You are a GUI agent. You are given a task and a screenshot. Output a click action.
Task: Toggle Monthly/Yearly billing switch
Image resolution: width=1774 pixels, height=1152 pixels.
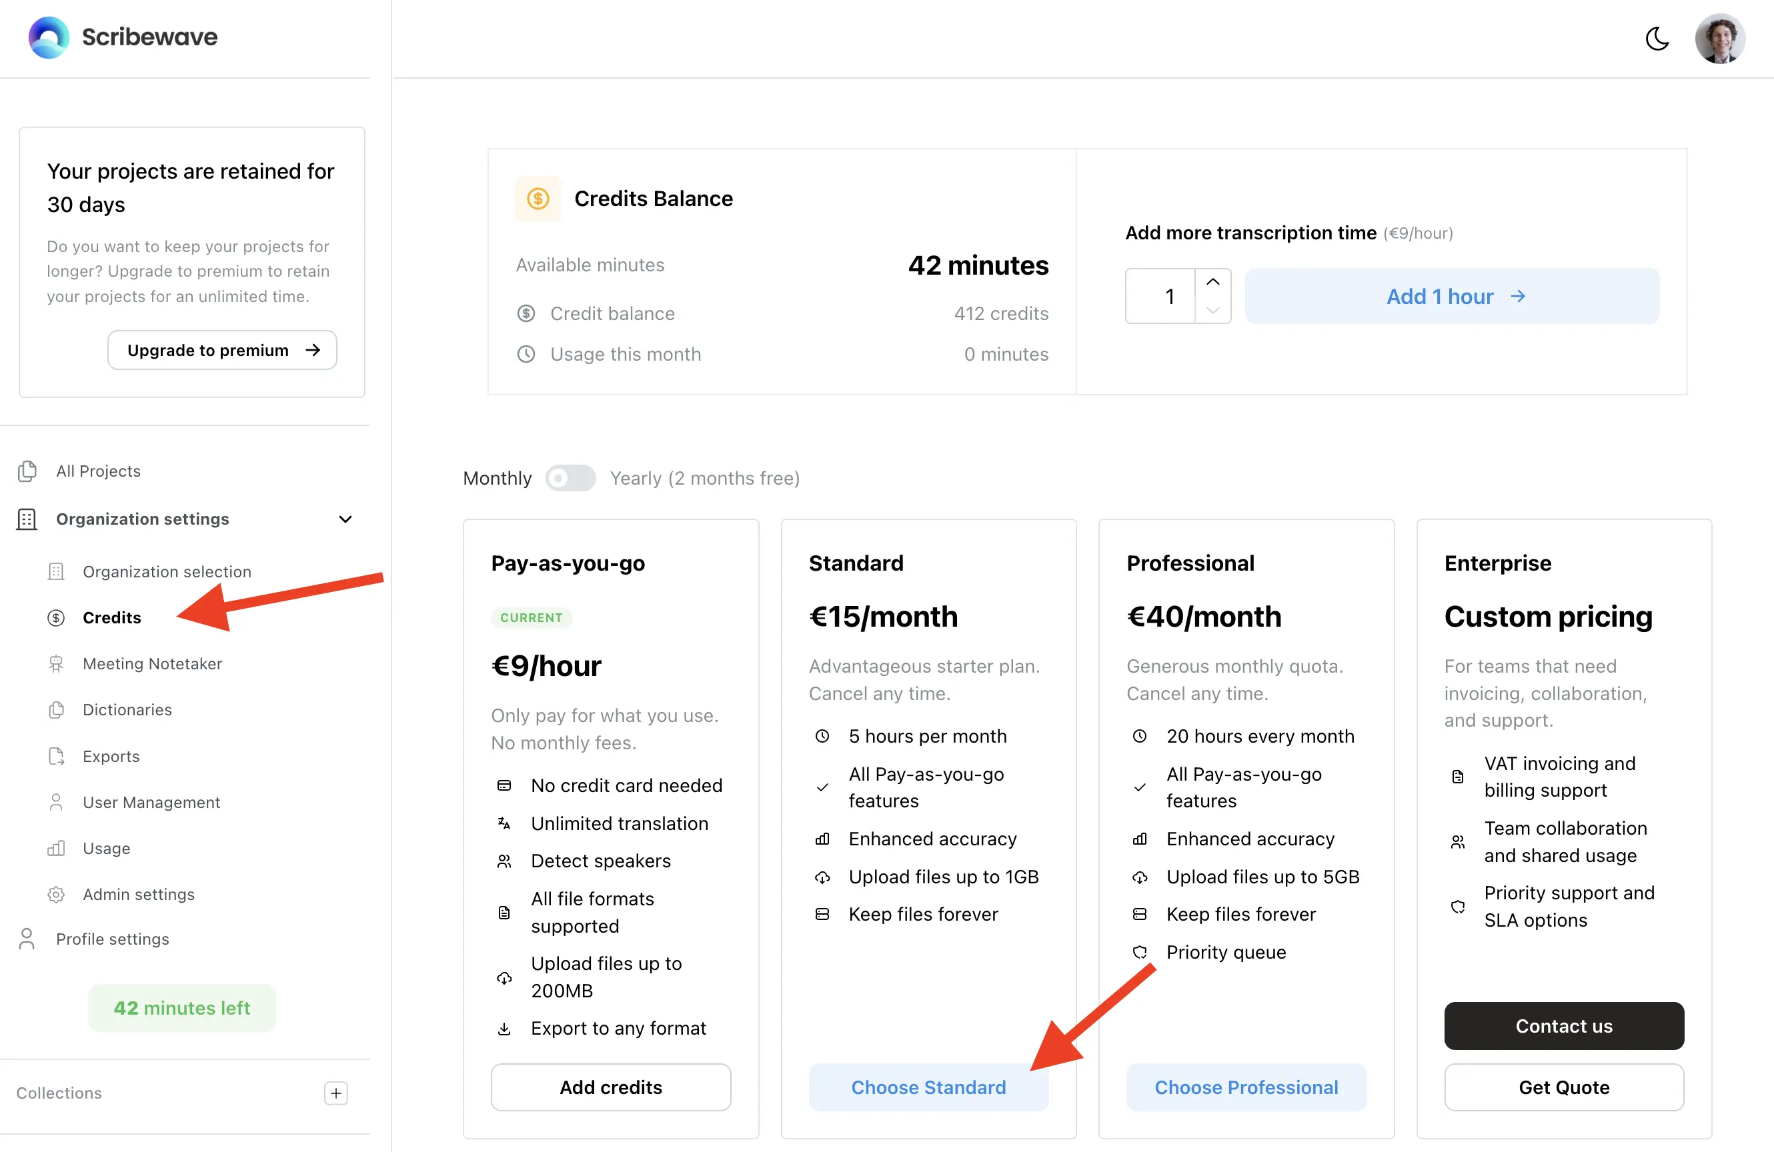pos(570,479)
